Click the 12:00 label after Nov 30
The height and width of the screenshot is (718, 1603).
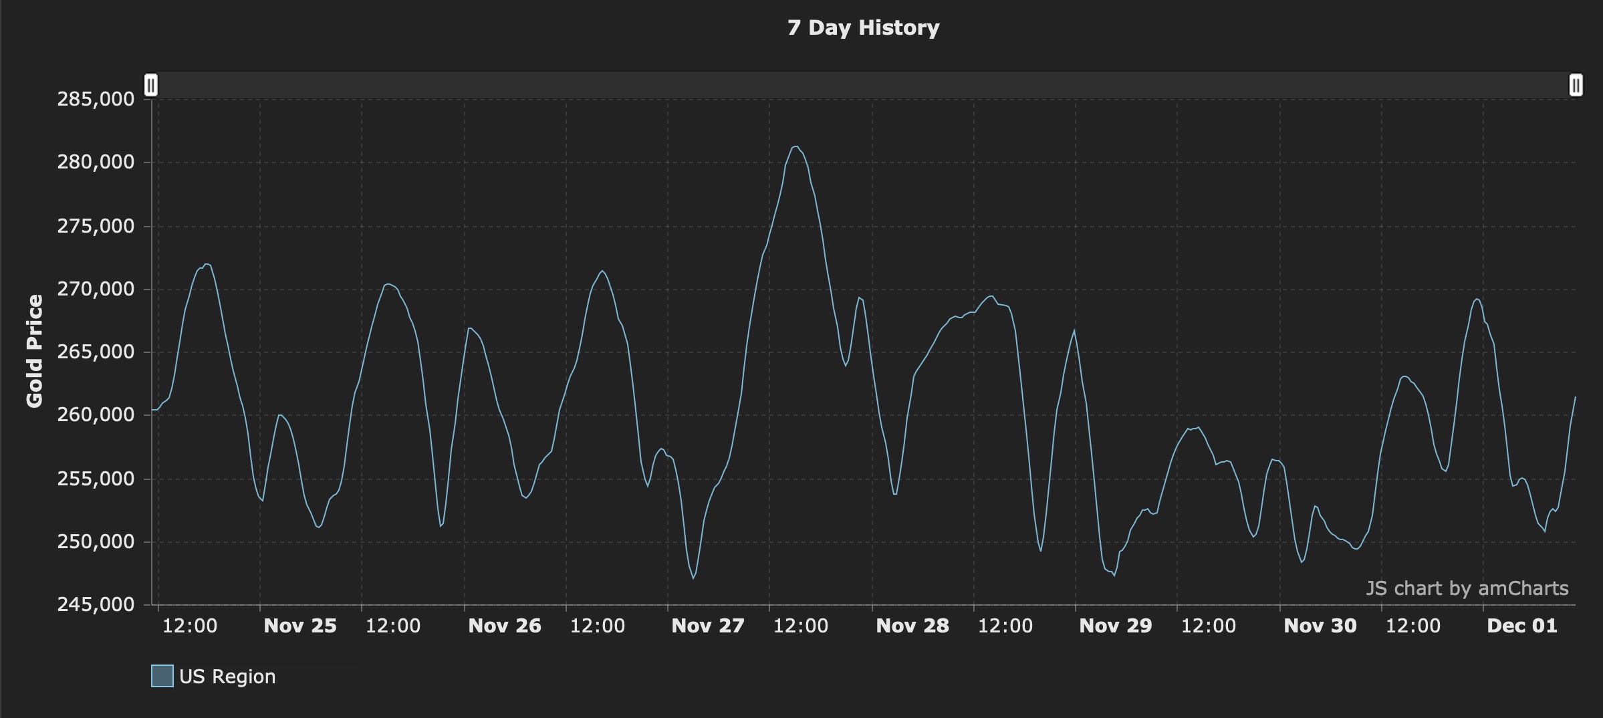coord(1413,626)
